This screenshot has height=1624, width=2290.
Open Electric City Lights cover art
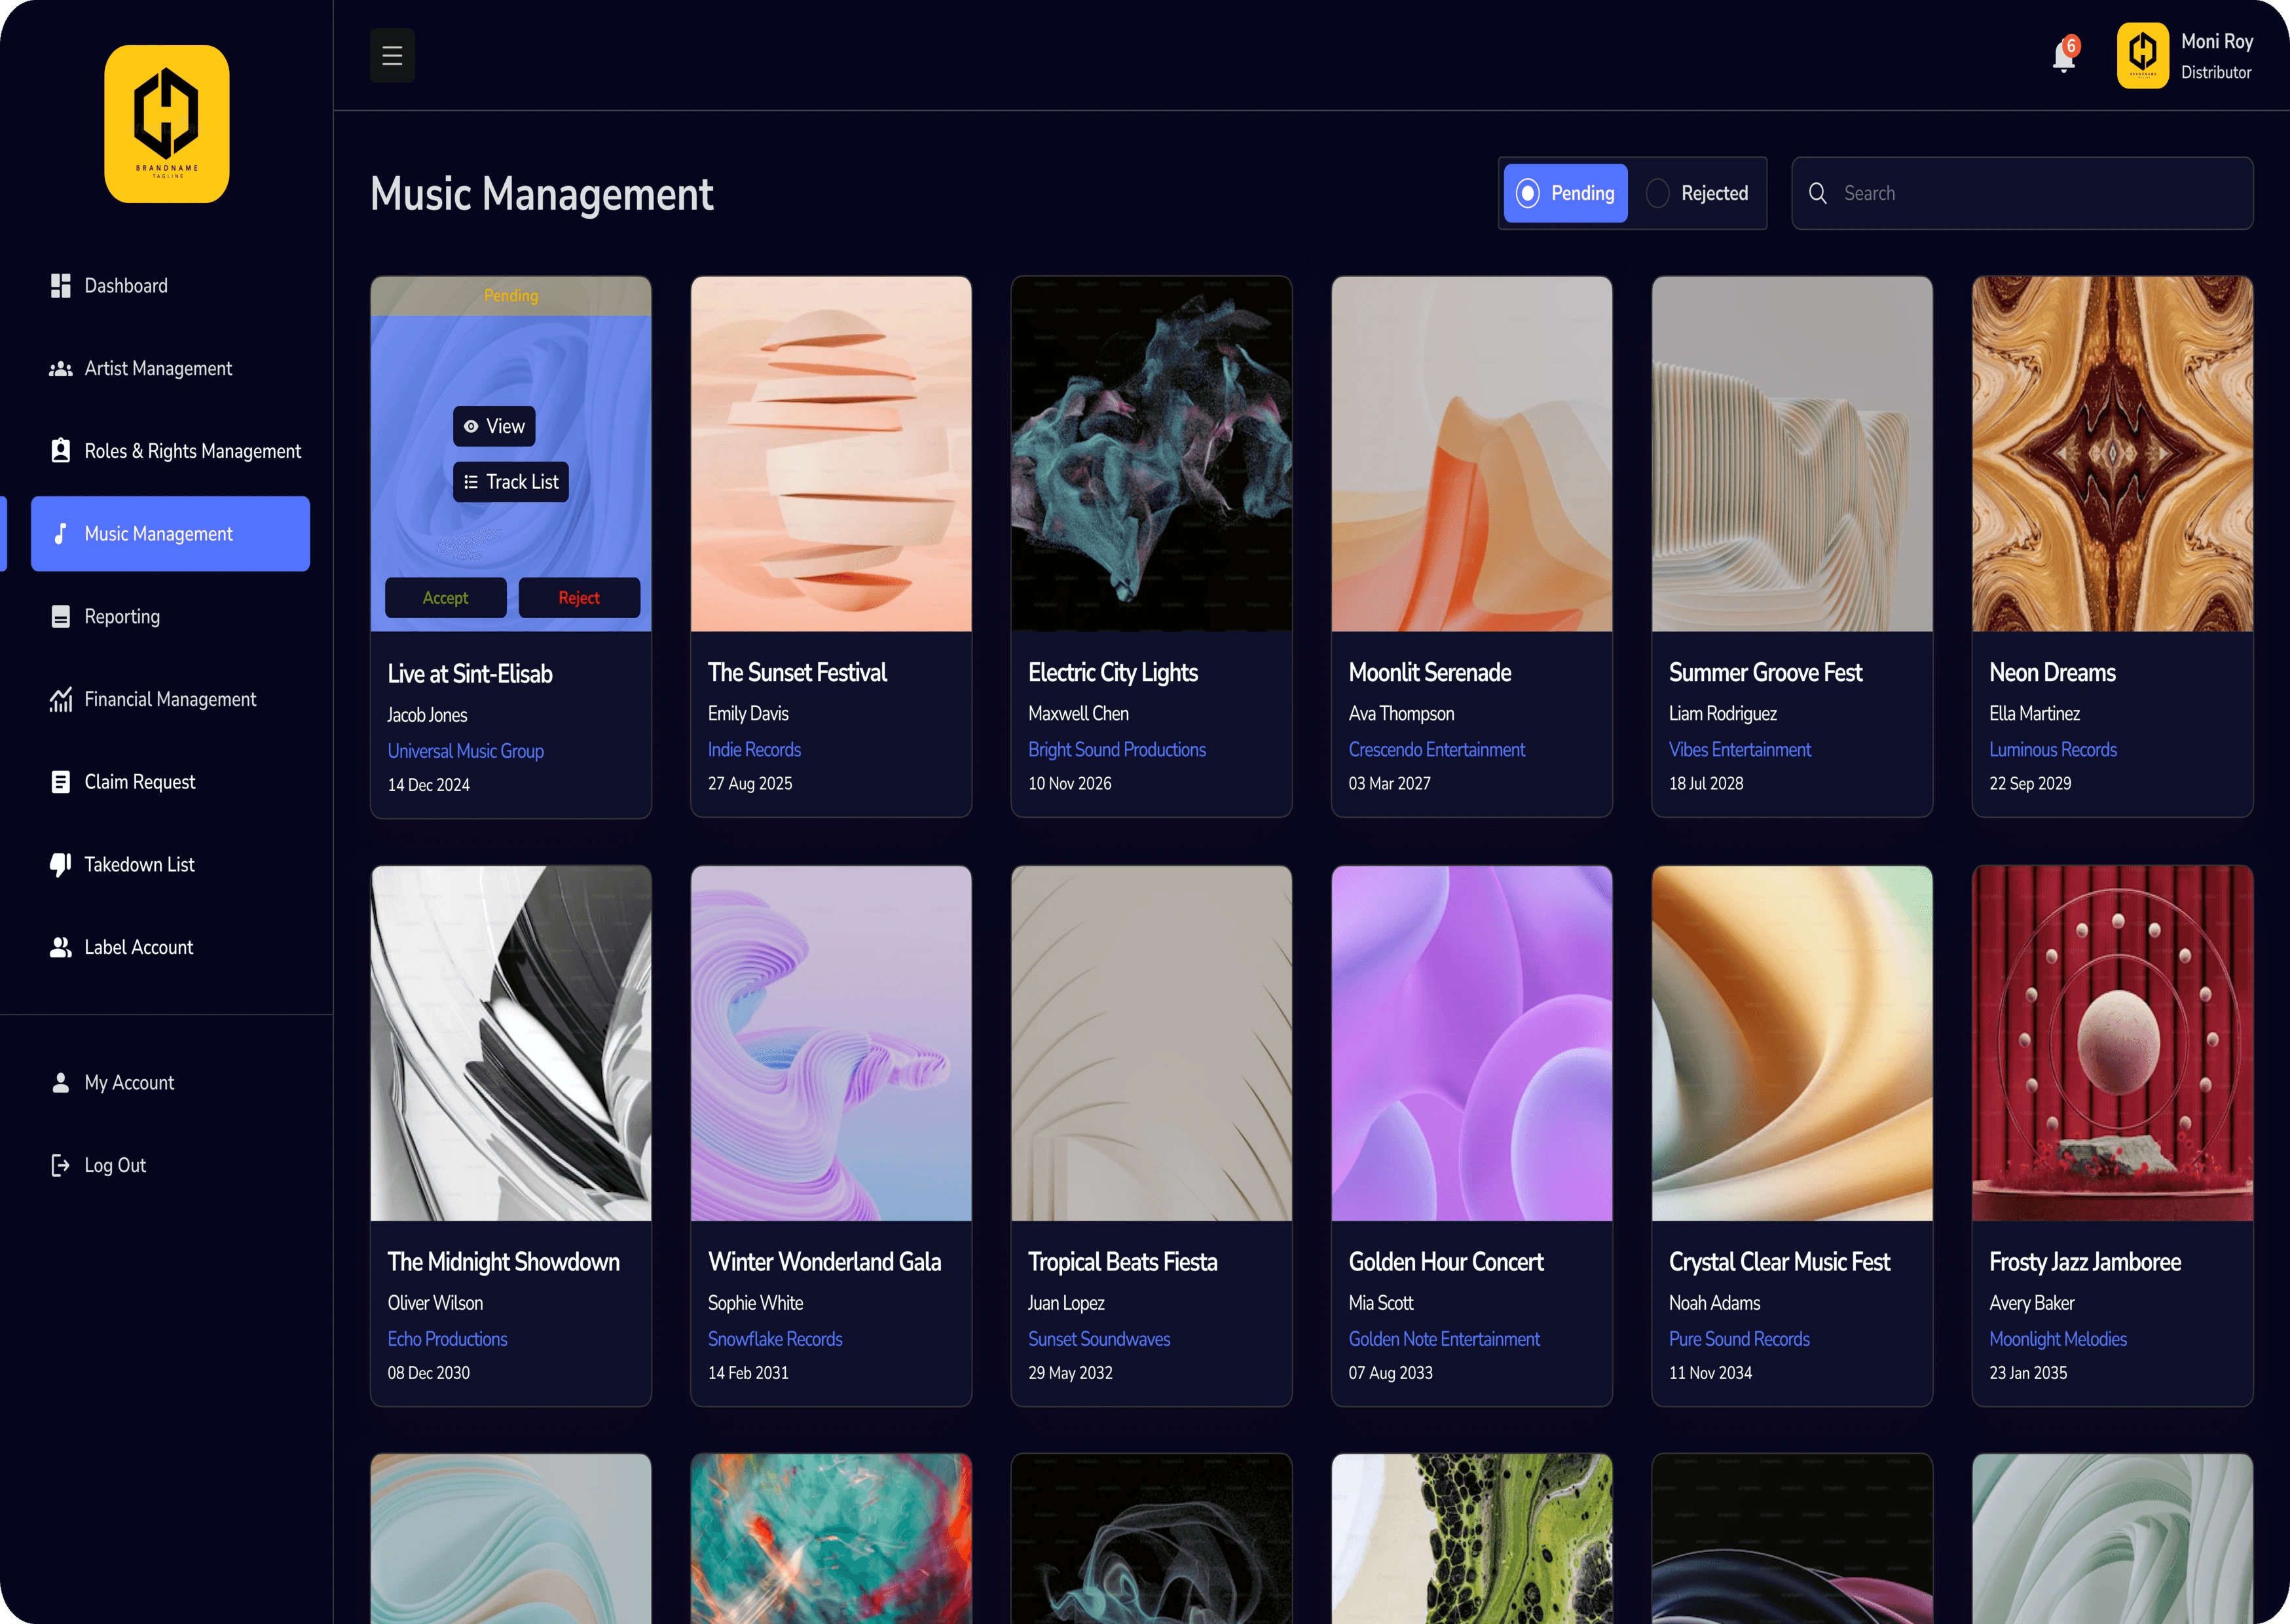coord(1151,454)
